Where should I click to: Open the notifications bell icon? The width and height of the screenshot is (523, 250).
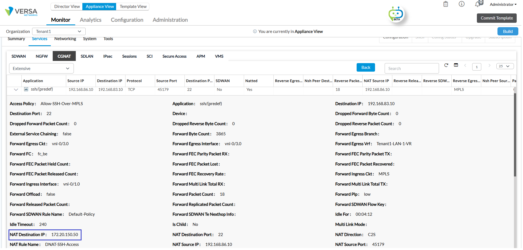(x=478, y=4)
